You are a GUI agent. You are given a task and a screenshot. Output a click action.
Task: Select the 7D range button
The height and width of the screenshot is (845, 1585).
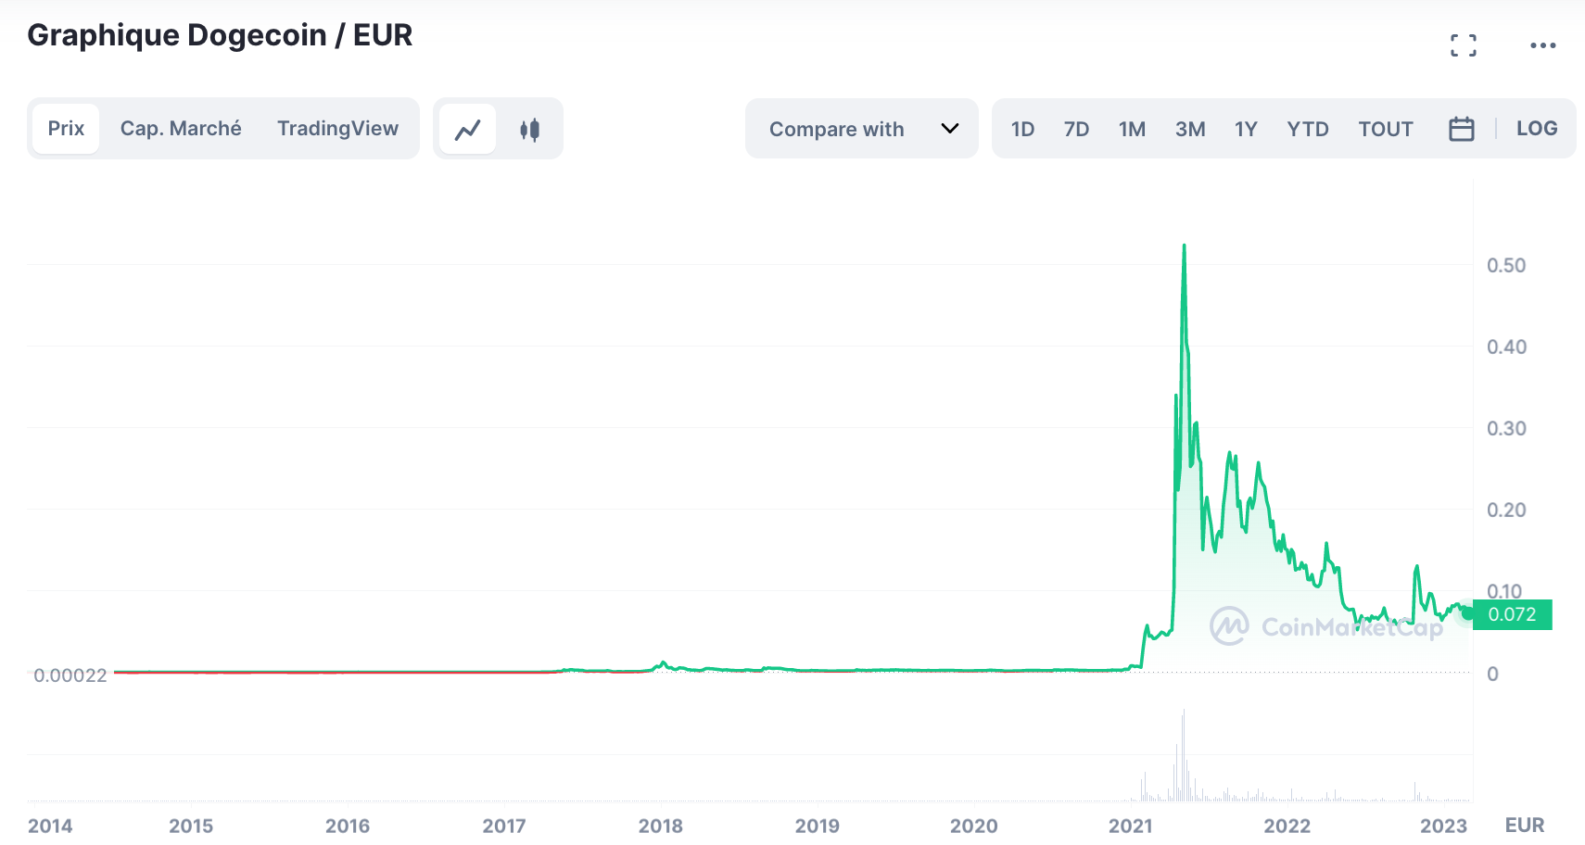[1076, 129]
